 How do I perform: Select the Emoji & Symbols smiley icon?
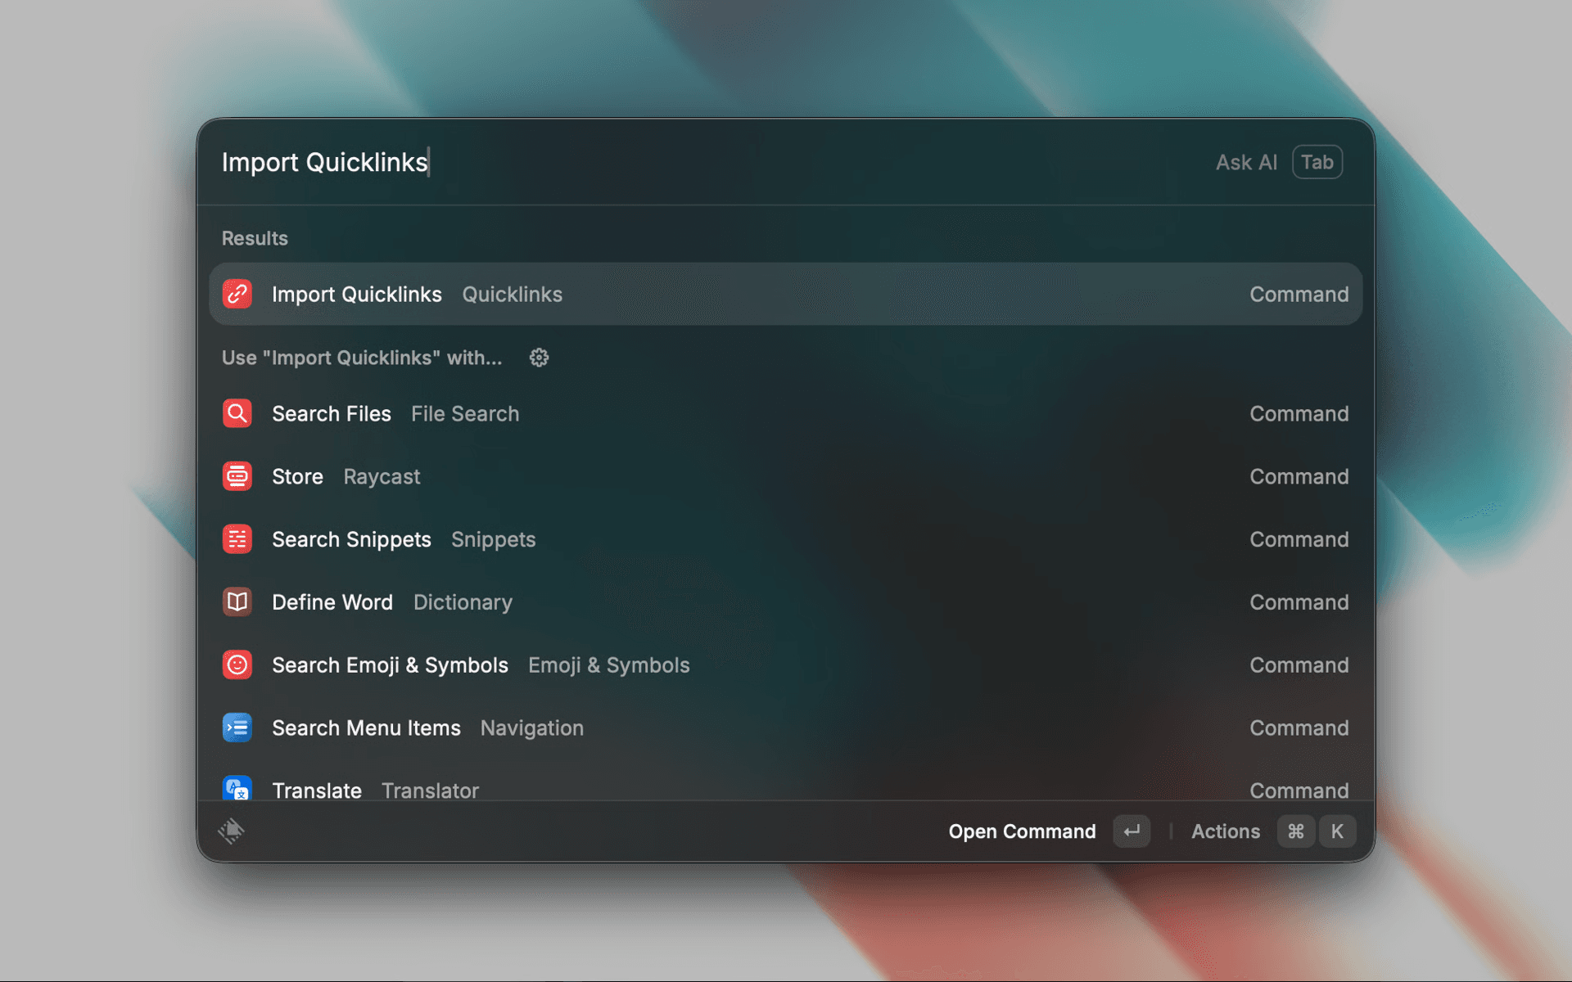(x=237, y=664)
